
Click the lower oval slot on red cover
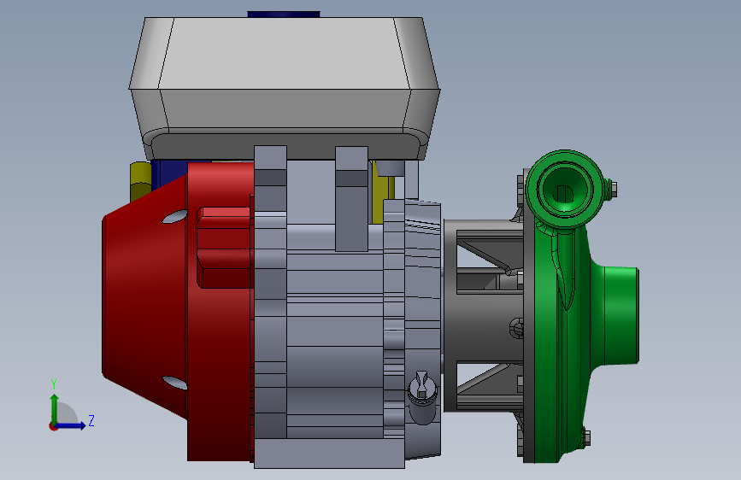pyautogui.click(x=175, y=382)
